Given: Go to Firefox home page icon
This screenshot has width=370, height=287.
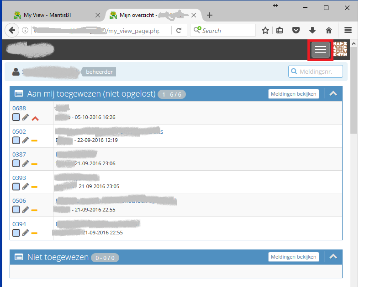Looking at the screenshot, I should [x=328, y=30].
